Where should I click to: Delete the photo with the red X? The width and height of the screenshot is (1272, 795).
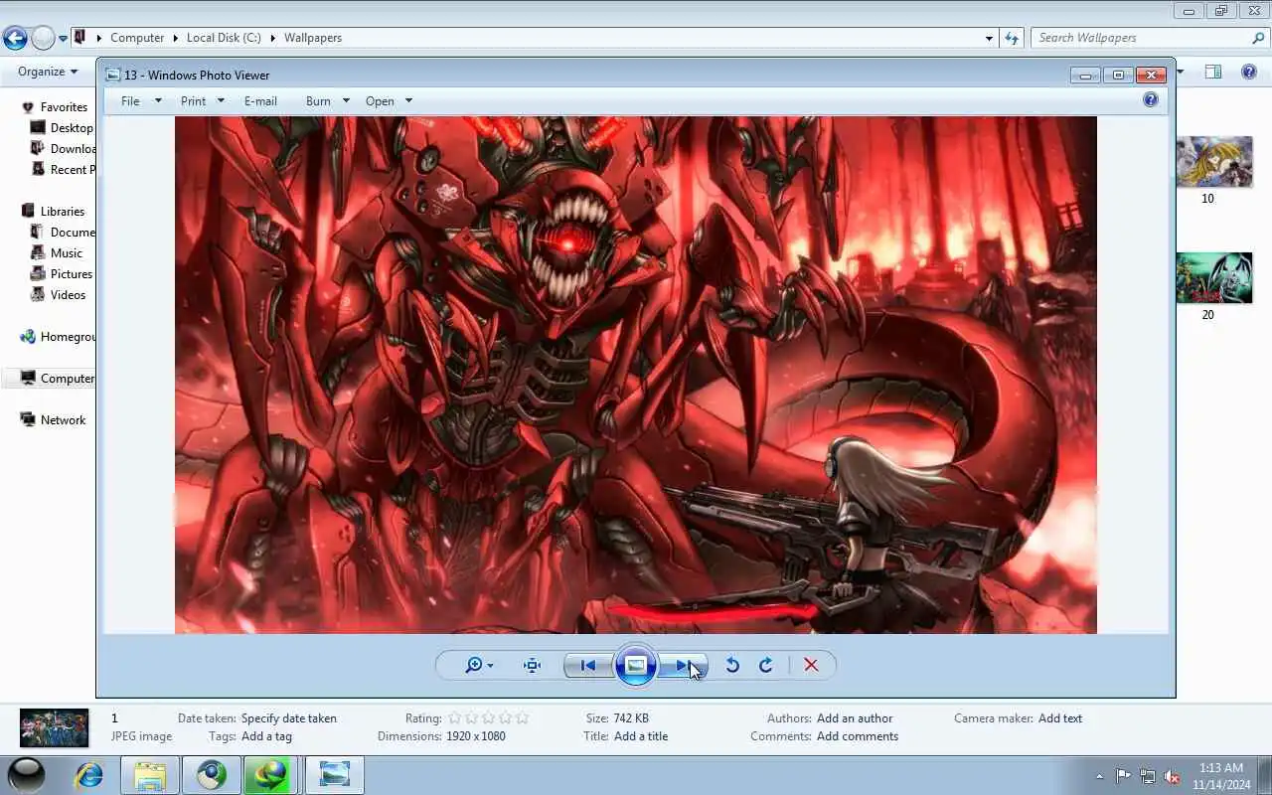811,666
